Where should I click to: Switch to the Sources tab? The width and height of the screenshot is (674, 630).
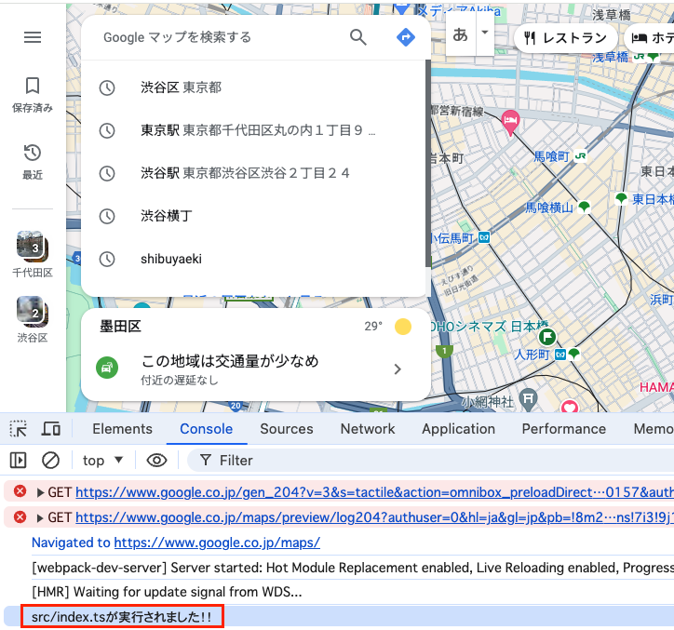[287, 429]
